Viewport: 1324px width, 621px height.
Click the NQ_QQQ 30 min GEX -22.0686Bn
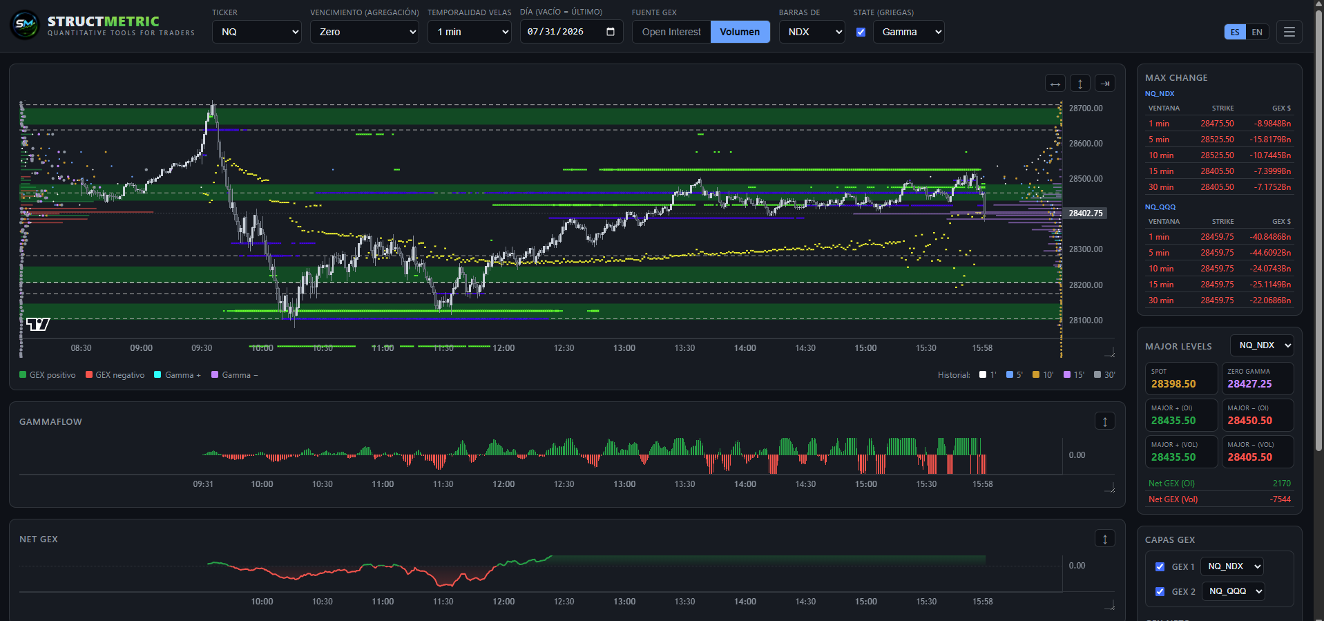pyautogui.click(x=1270, y=300)
